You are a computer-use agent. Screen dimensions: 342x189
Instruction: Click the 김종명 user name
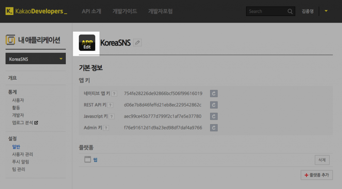coord(308,11)
